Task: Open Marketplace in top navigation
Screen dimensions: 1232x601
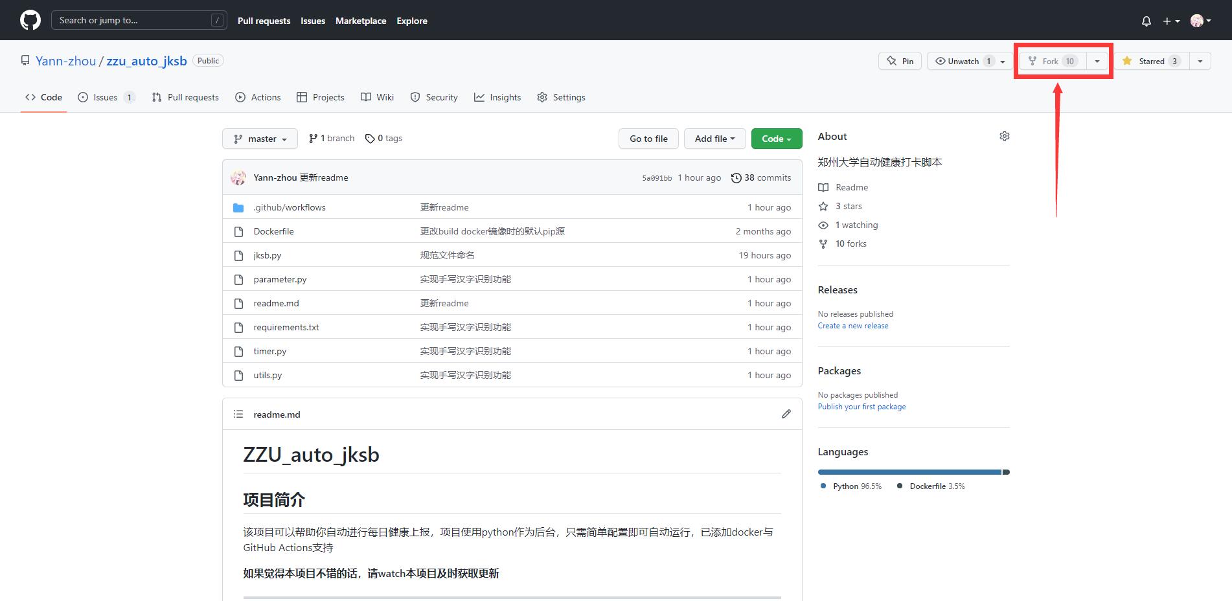Action: coord(361,21)
